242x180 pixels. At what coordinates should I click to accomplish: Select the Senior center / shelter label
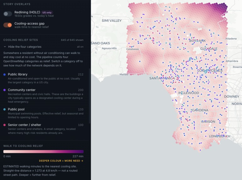pos(25,125)
